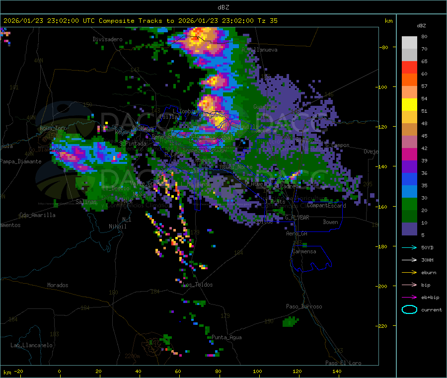The width and height of the screenshot is (447, 378).
Task: Click the 'Morados' map label
Action: click(x=58, y=285)
